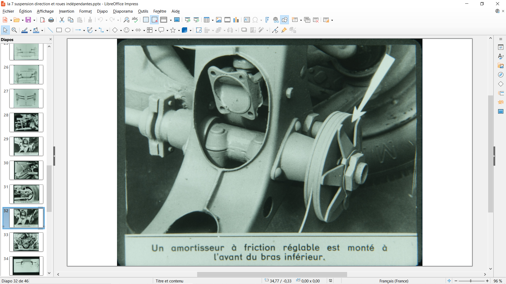Open sidebar Navigator panel
Screen dimensions: 506x284
(x=501, y=75)
